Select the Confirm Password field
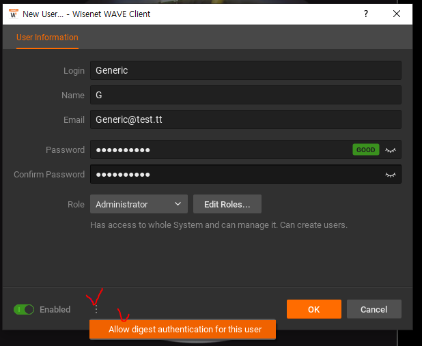The image size is (422, 346). coord(232,174)
